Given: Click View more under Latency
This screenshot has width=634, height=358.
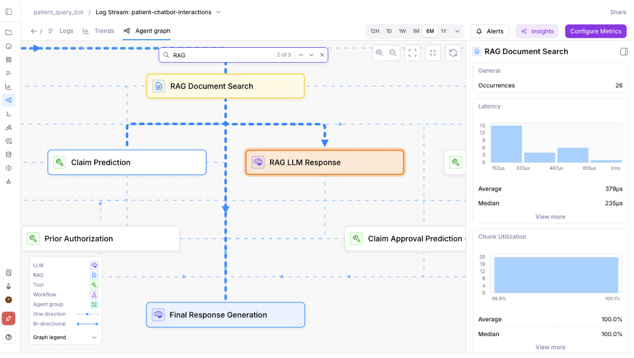Looking at the screenshot, I should [550, 217].
